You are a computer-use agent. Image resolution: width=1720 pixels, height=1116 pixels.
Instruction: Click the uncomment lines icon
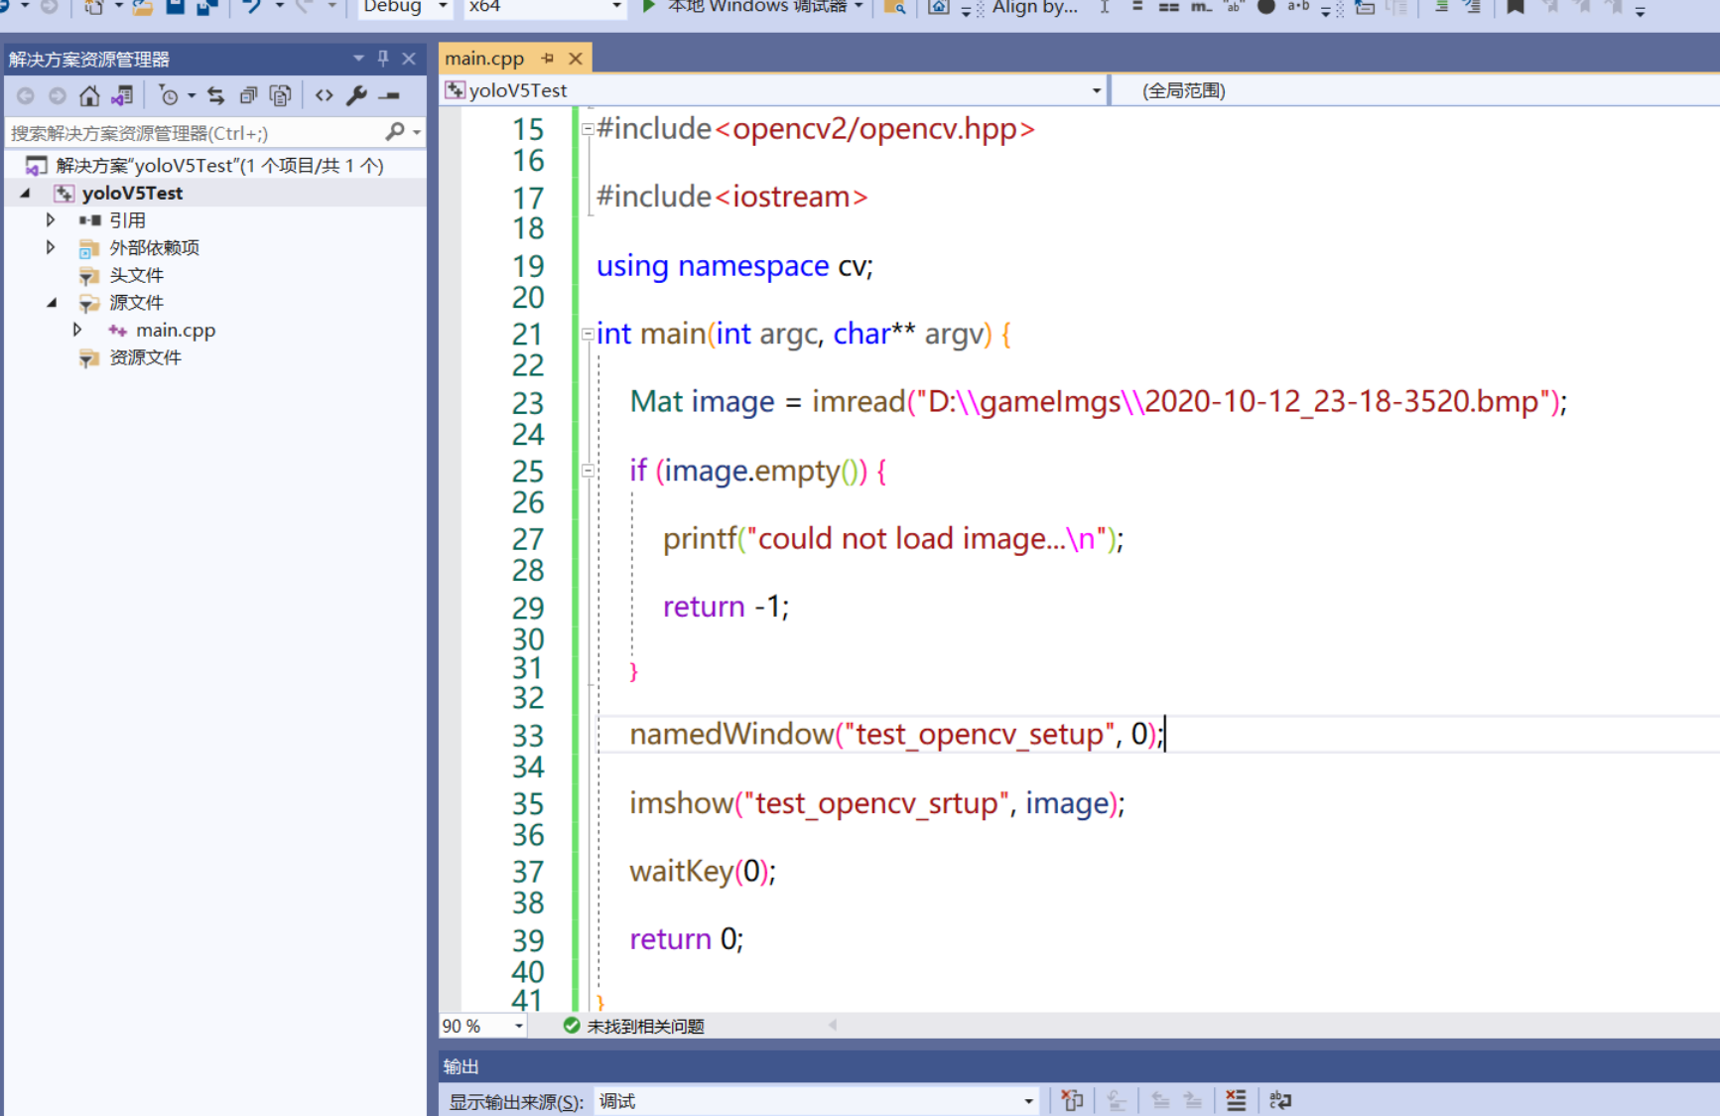point(1473,7)
